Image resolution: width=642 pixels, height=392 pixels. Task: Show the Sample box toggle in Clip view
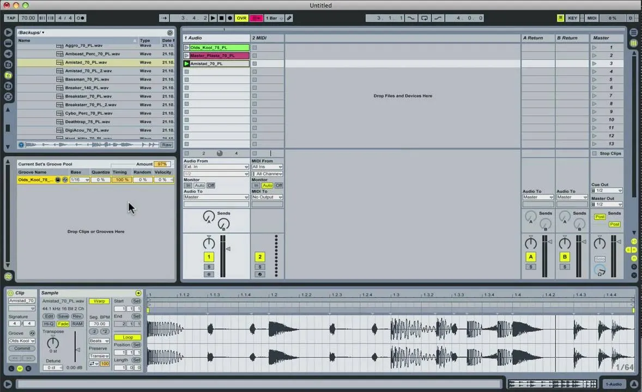click(20, 368)
